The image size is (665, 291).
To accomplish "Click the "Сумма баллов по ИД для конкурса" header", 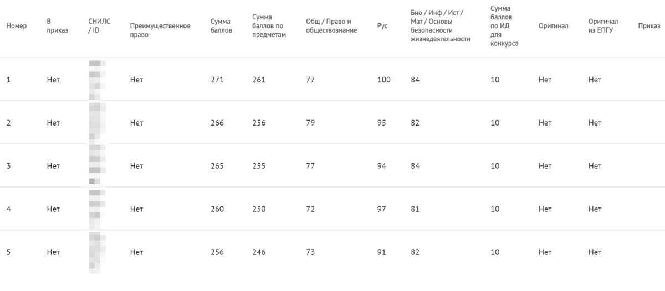I will (x=504, y=26).
